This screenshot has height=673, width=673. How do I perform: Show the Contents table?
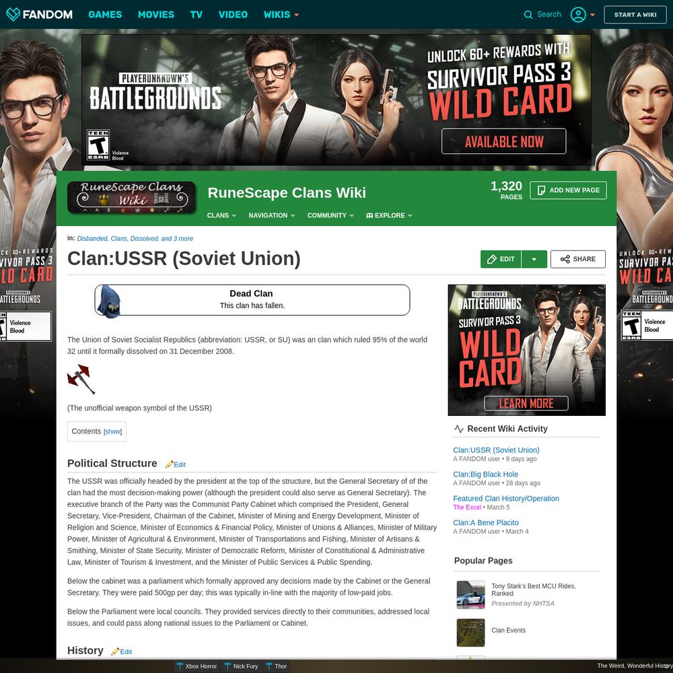coord(113,432)
